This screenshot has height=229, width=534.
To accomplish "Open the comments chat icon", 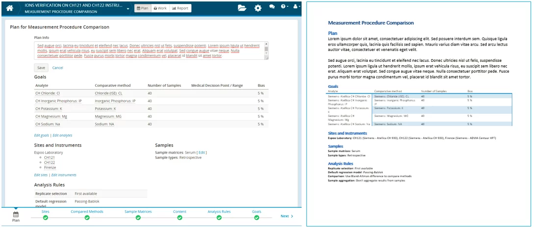I will pyautogui.click(x=272, y=8).
